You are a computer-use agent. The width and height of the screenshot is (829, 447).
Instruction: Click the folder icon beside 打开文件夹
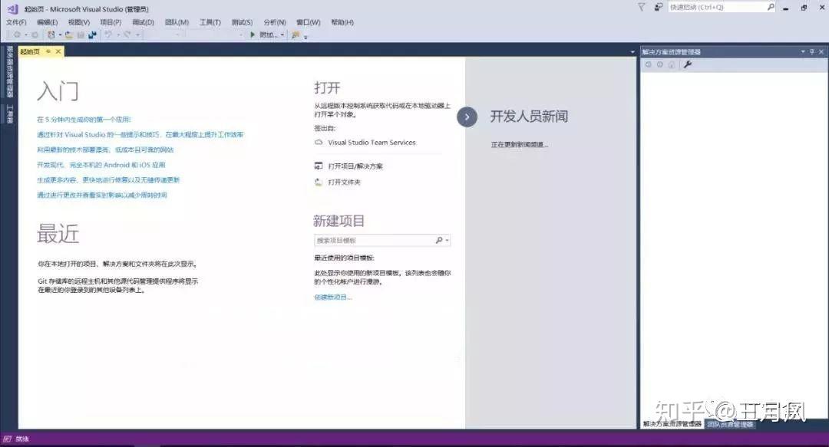point(319,182)
